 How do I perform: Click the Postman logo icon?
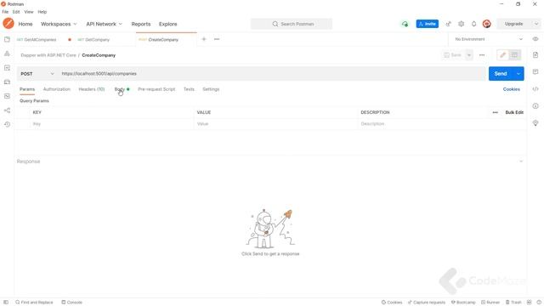click(x=8, y=24)
